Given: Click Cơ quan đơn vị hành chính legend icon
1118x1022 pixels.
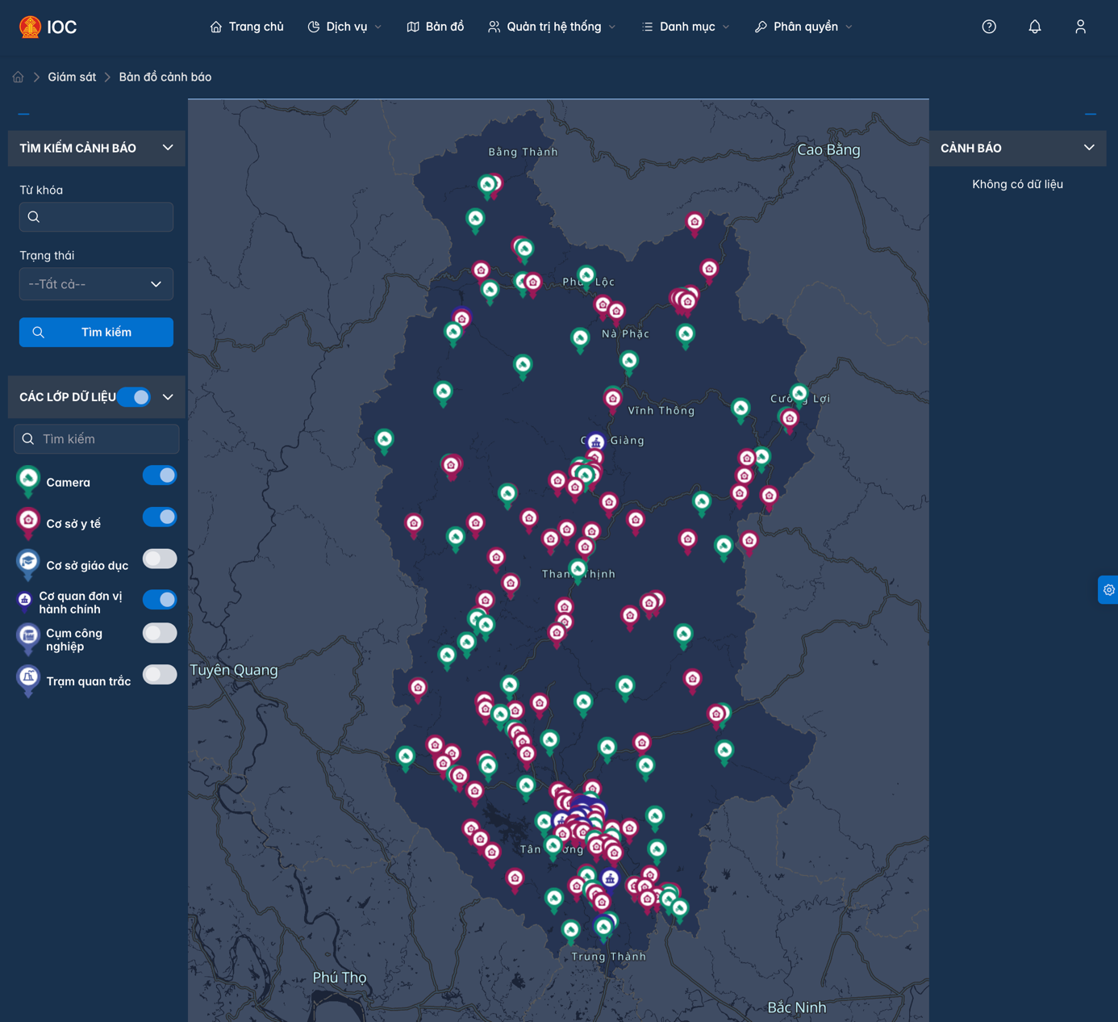Looking at the screenshot, I should tap(25, 601).
